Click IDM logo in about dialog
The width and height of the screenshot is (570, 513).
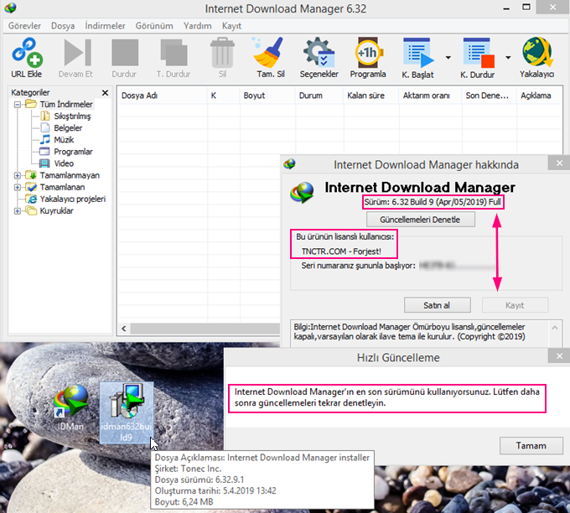click(302, 193)
